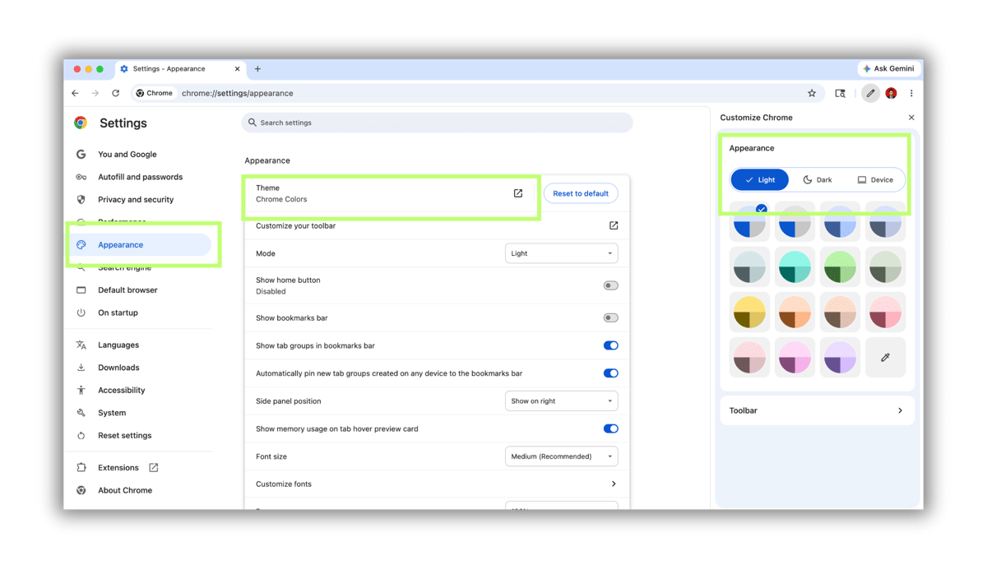Close the Settings - Appearance tab
This screenshot has width=987, height=574.
237,69
